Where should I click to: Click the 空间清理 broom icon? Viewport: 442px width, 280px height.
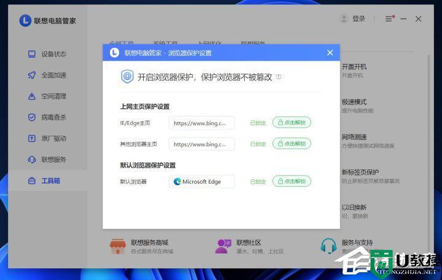click(32, 96)
